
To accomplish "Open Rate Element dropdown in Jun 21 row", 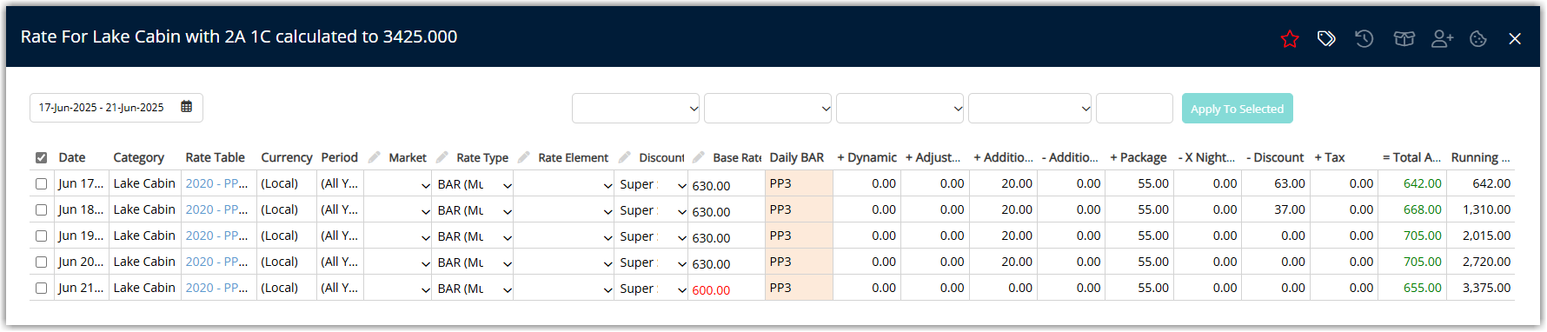I will (x=564, y=289).
